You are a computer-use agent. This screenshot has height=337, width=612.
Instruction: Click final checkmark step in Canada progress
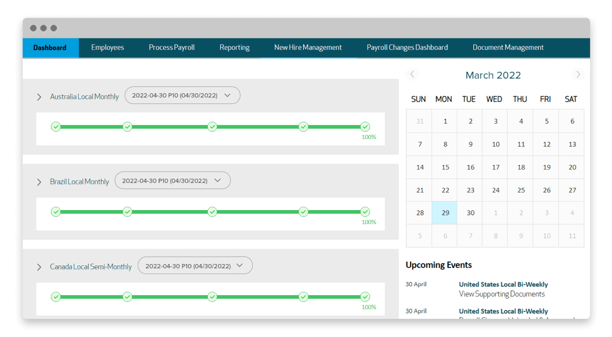pyautogui.click(x=365, y=297)
